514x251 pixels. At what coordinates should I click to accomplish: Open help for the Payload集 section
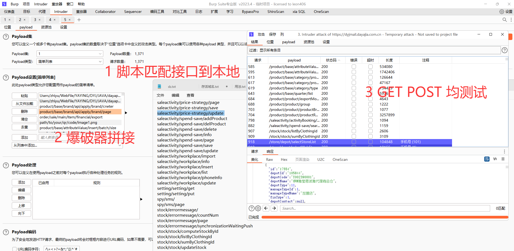[6, 37]
